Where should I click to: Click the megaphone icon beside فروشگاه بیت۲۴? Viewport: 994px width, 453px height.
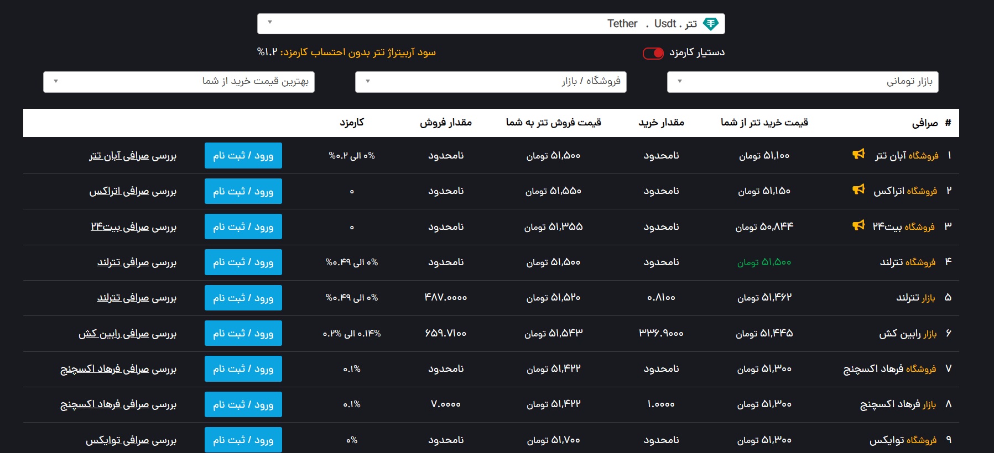tap(858, 225)
